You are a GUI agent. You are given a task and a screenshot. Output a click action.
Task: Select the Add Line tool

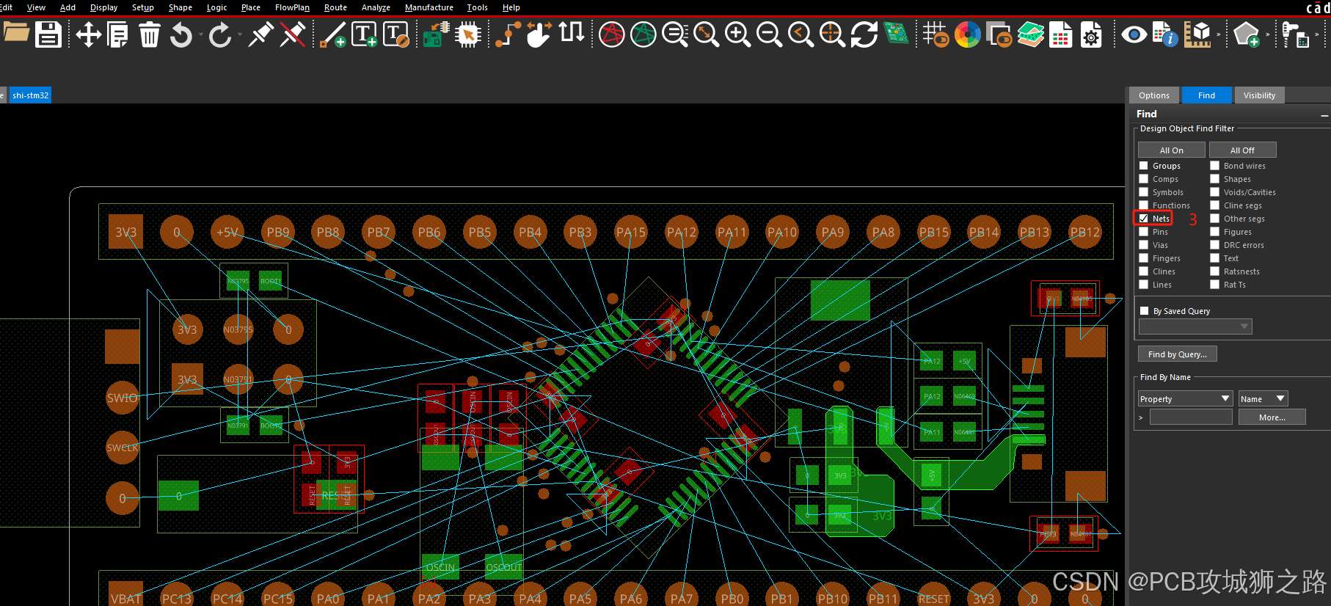[x=333, y=34]
